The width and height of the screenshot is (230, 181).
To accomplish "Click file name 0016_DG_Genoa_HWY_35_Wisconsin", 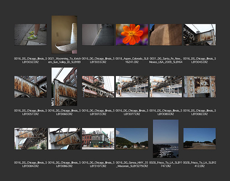I will [x=132, y=165].
